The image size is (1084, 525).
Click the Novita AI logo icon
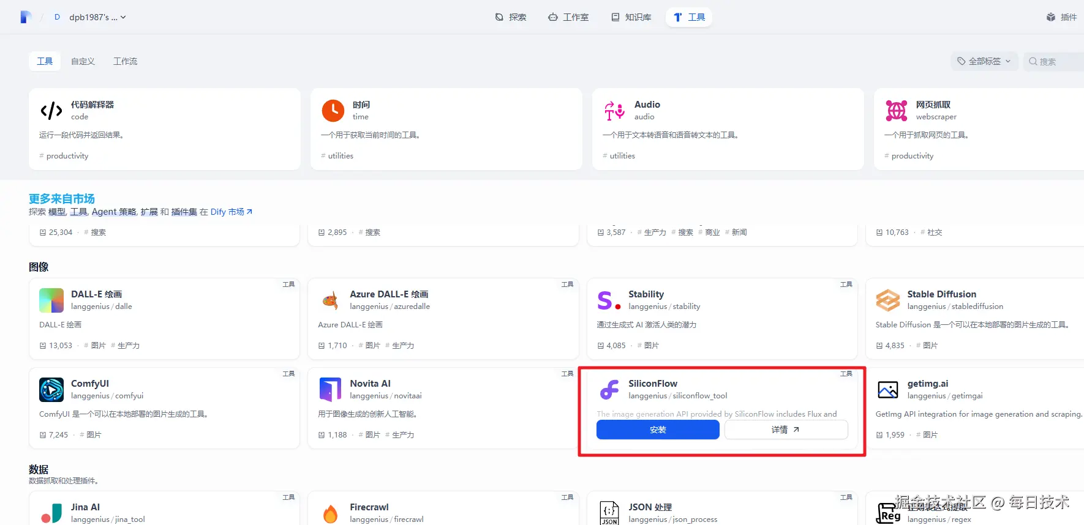tap(330, 390)
